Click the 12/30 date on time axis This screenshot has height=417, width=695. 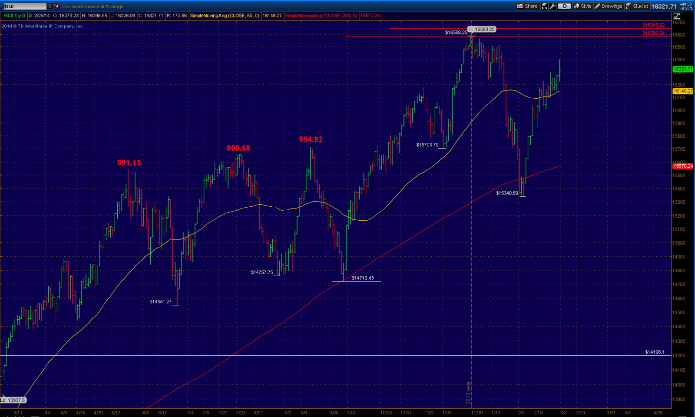point(477,413)
